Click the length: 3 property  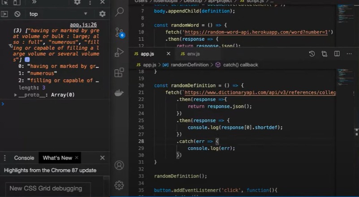pyautogui.click(x=32, y=88)
